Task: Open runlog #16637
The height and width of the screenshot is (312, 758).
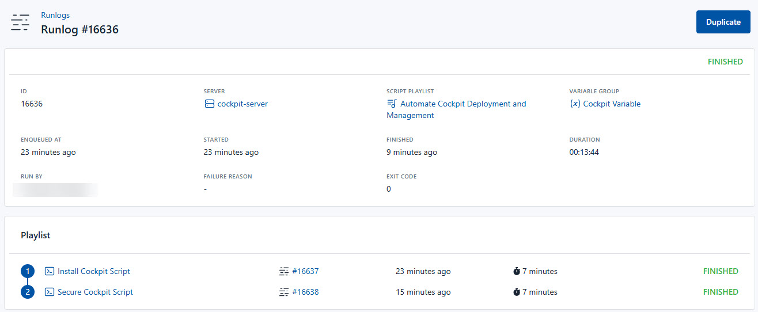Action: click(x=305, y=271)
